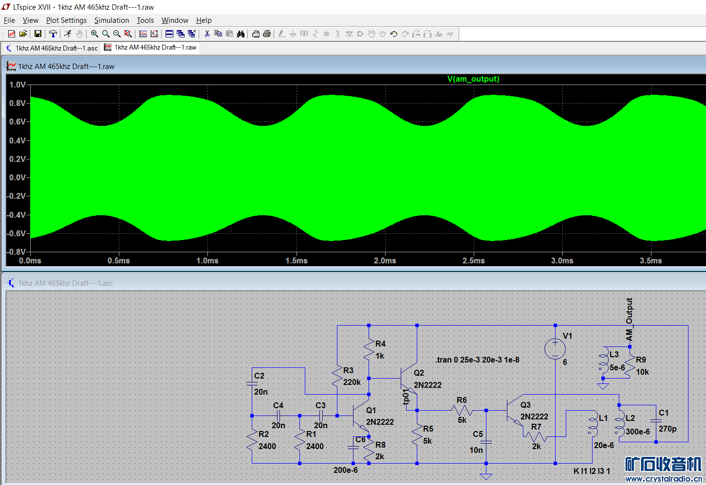The image size is (706, 485).
Task: Open the Control Panel hammer icon
Action: (x=53, y=34)
